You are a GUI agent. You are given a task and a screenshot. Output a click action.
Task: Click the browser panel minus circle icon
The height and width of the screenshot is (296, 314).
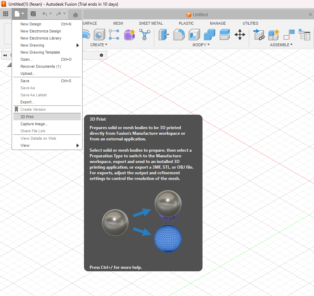click(102, 55)
